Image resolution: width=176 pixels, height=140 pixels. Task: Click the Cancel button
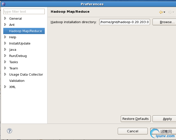click(132, 131)
